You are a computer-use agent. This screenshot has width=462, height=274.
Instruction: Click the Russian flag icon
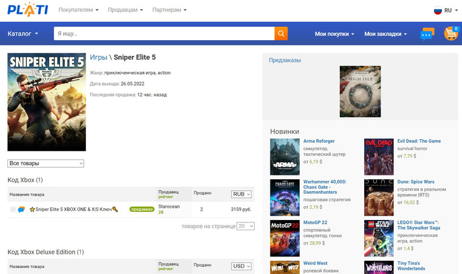[x=438, y=10]
